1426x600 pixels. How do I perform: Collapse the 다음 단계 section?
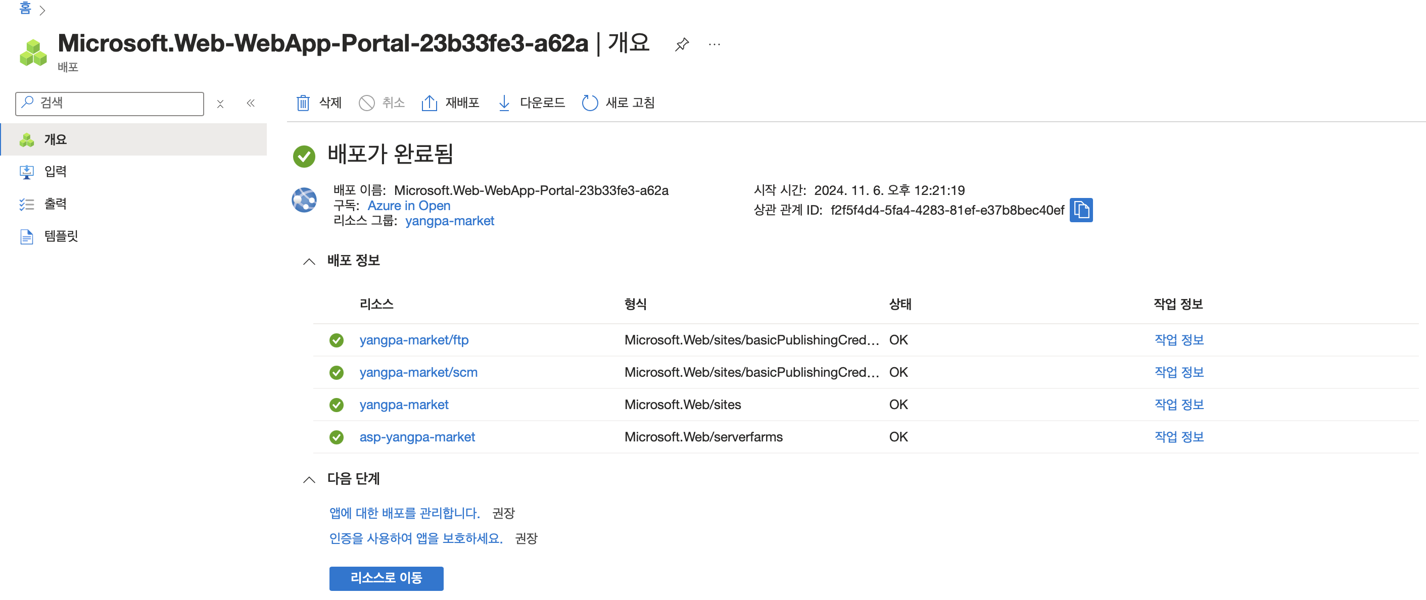[x=309, y=479]
